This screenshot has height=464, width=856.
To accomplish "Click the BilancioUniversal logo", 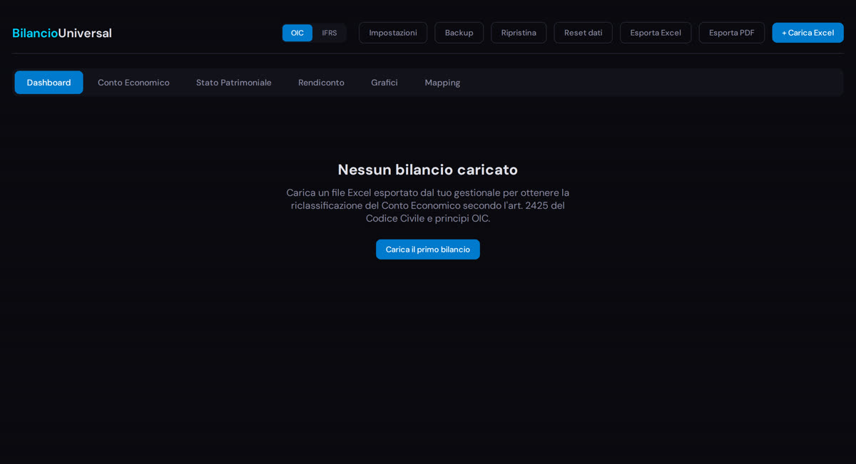I will pyautogui.click(x=61, y=32).
